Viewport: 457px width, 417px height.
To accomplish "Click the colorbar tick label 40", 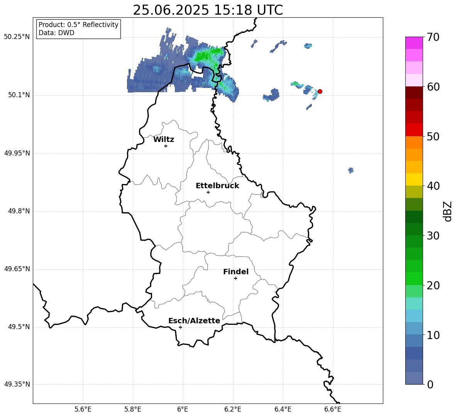I will coord(433,186).
